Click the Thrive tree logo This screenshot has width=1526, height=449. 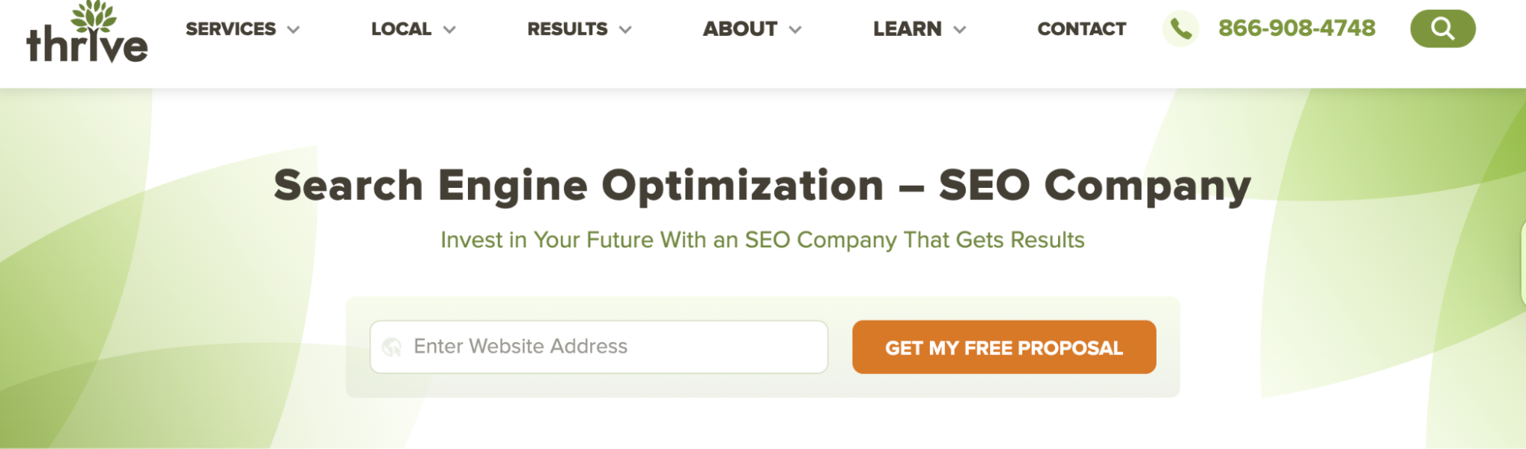click(x=88, y=32)
